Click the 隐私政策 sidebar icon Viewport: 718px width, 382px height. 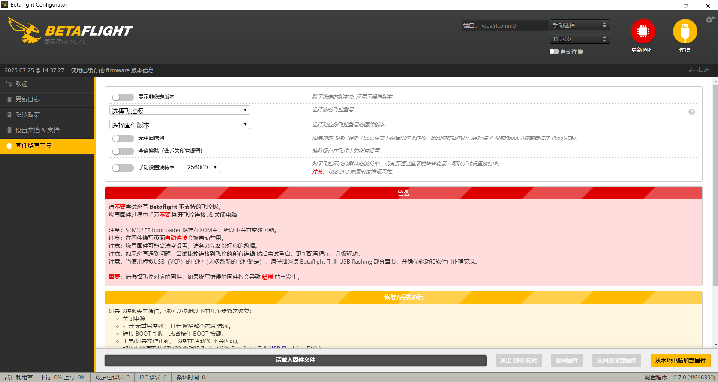[x=9, y=115]
